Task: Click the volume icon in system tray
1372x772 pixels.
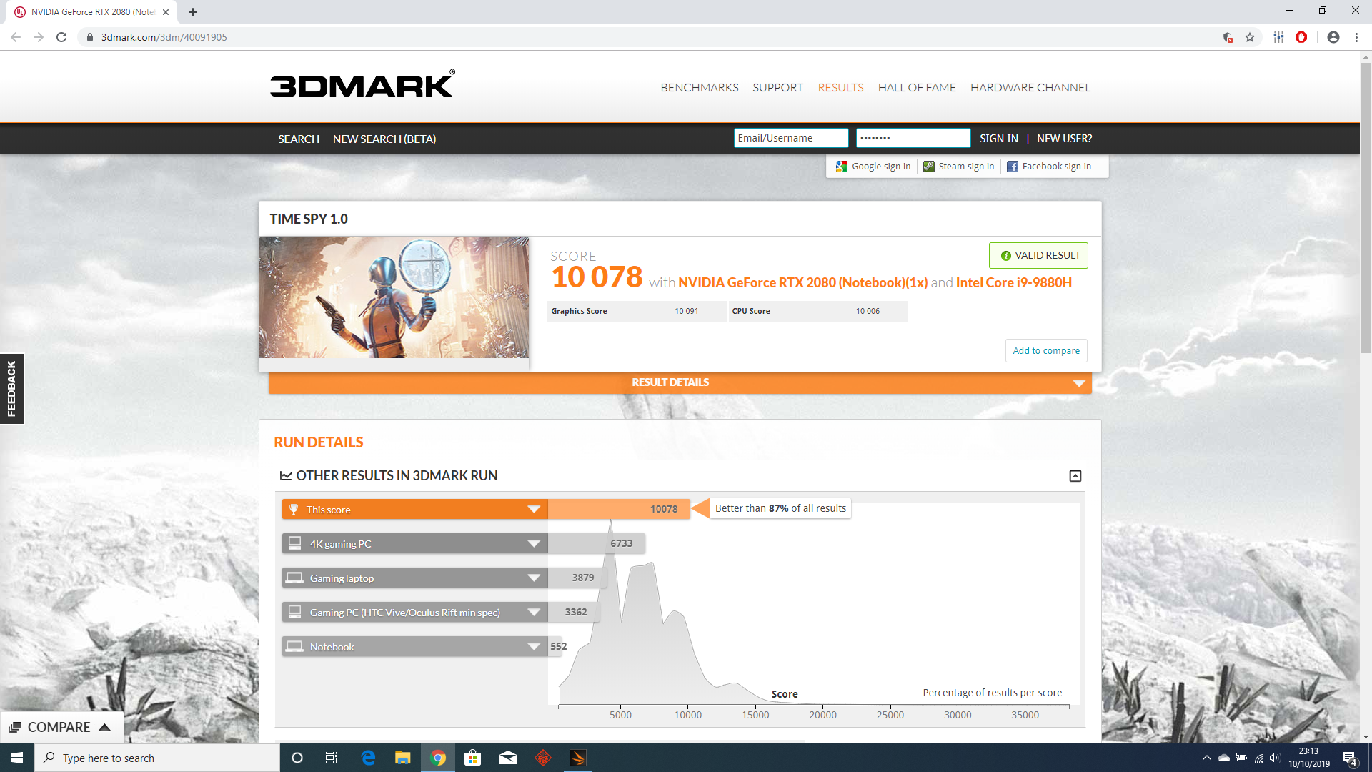Action: pyautogui.click(x=1275, y=758)
